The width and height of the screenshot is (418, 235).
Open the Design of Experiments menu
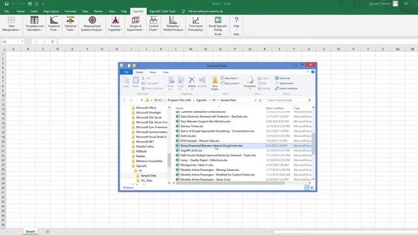click(x=135, y=24)
